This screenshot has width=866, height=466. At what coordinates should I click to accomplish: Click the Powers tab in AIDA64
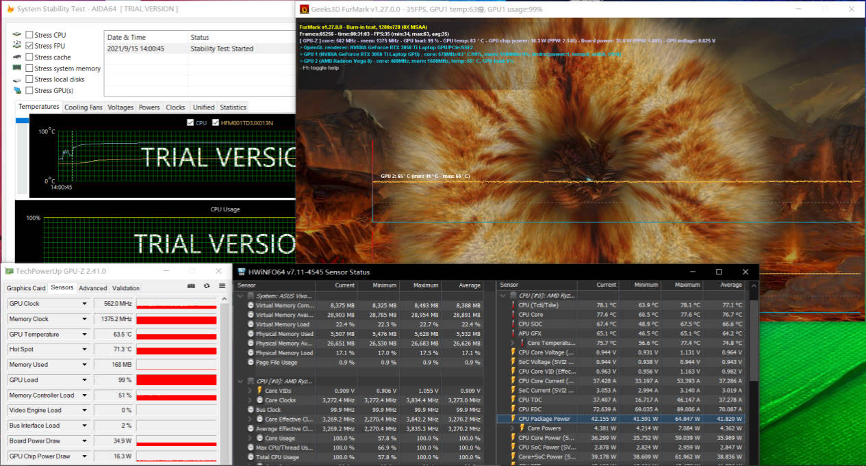(x=149, y=107)
